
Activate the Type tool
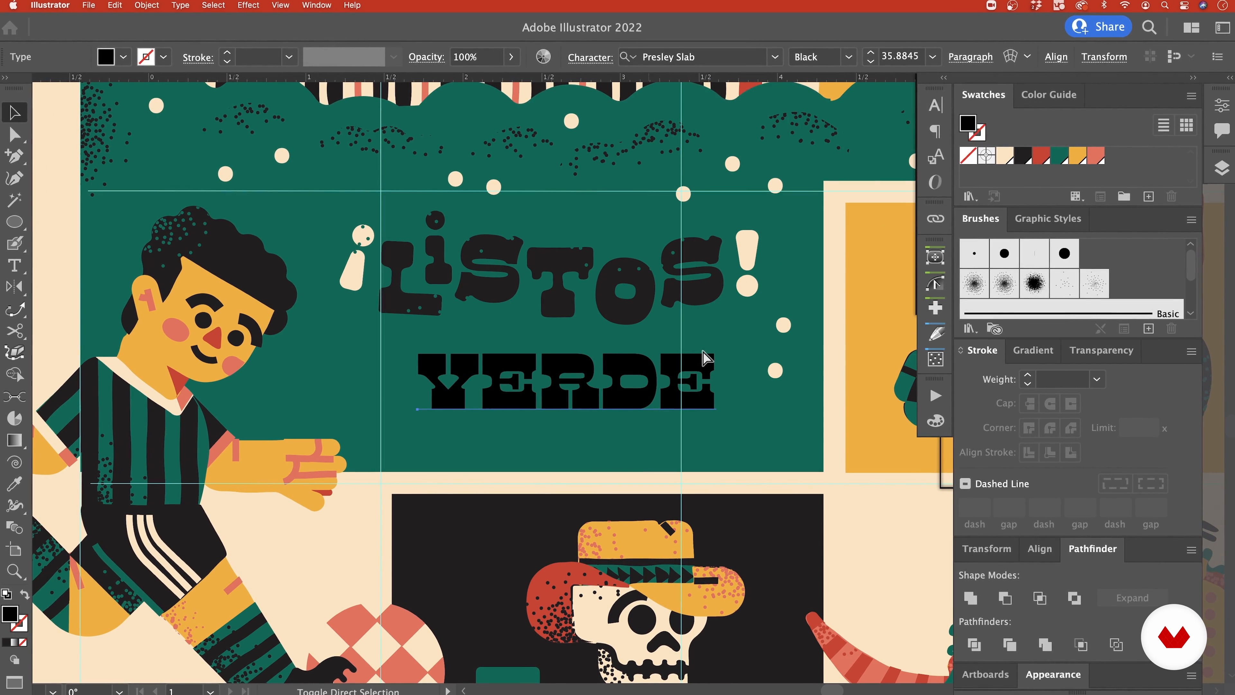[x=14, y=265]
